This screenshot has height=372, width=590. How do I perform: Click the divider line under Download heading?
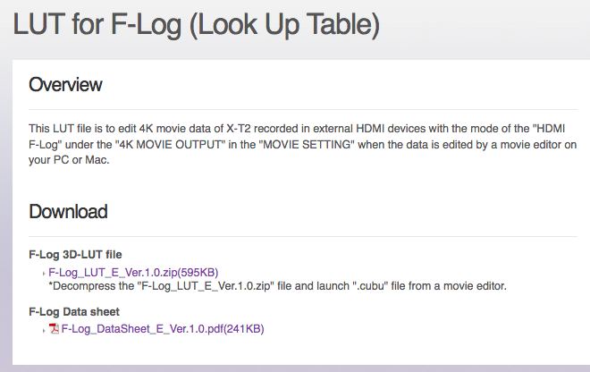coord(303,236)
